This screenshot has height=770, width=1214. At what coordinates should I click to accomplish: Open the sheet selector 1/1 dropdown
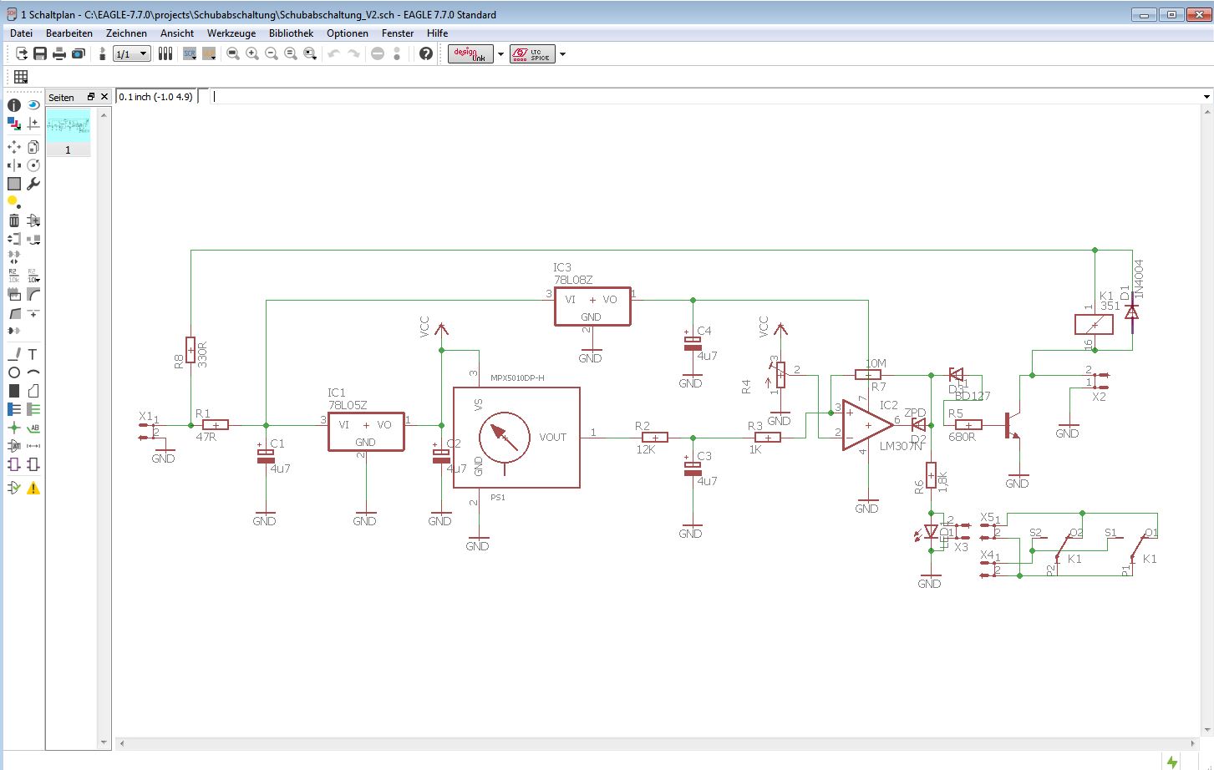(132, 53)
